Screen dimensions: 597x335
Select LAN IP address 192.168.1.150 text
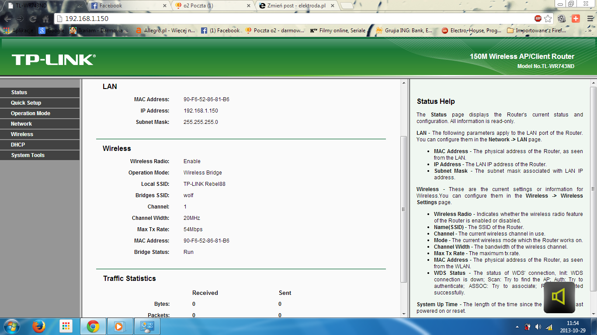tap(201, 111)
